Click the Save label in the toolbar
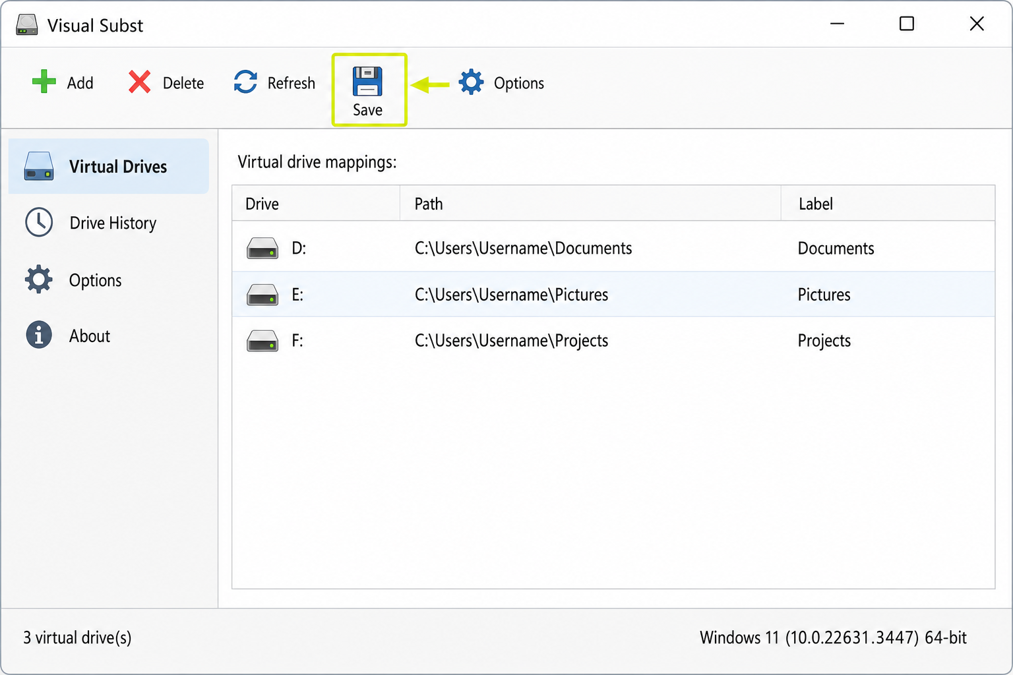This screenshot has height=675, width=1013. pos(367,110)
